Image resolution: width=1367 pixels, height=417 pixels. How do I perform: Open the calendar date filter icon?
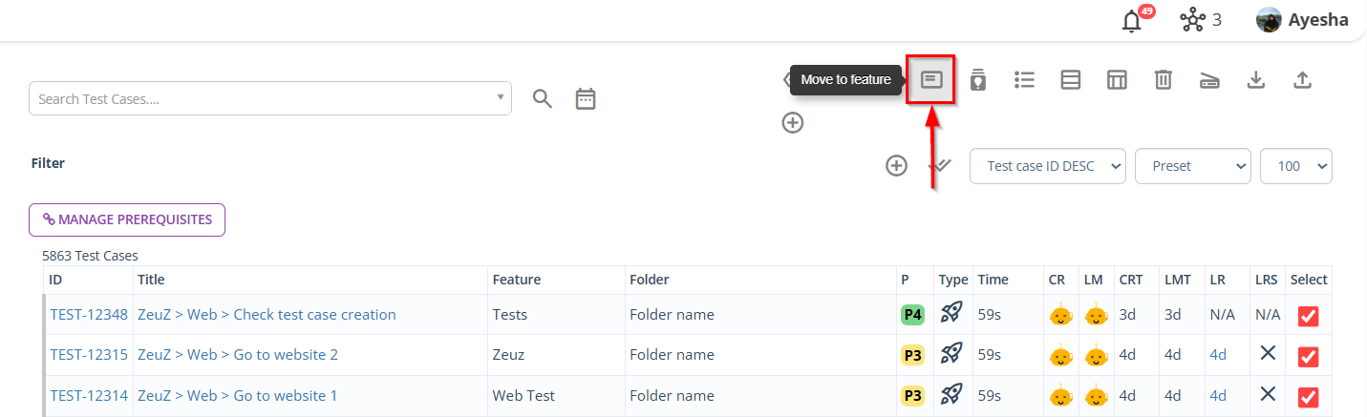click(x=586, y=98)
